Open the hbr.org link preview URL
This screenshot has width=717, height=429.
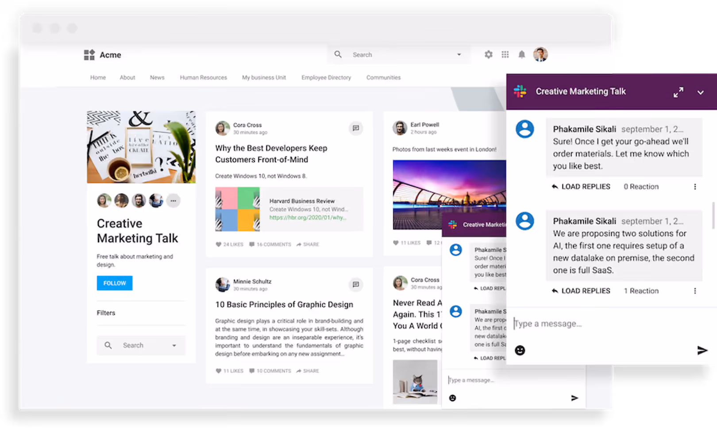(x=308, y=218)
